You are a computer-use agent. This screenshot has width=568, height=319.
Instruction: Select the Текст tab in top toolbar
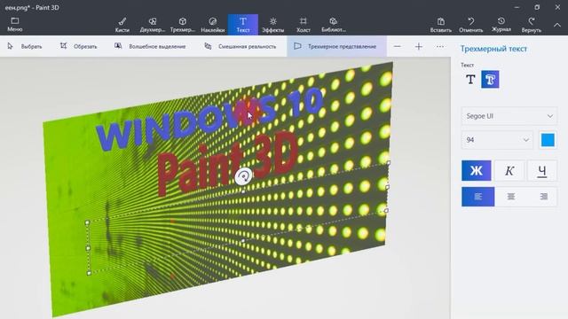click(243, 25)
